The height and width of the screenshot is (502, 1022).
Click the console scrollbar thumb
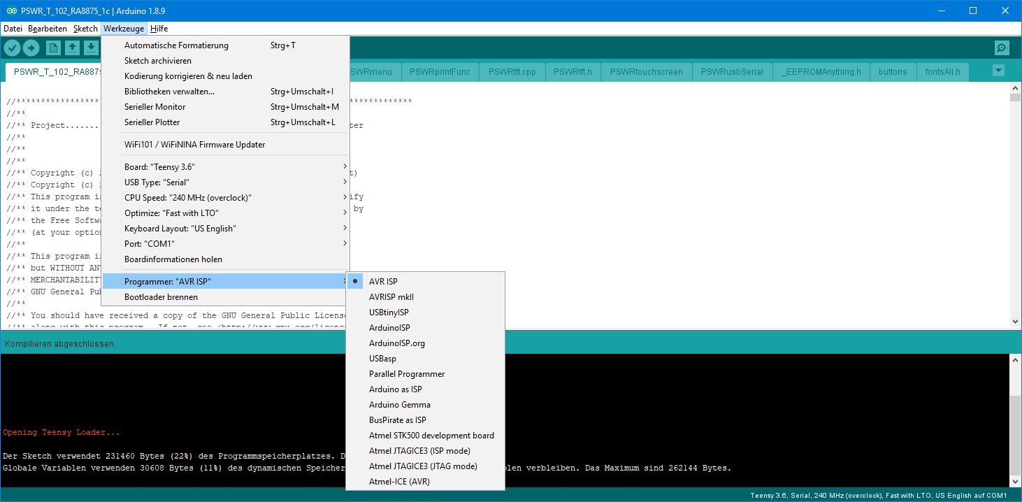pyautogui.click(x=1015, y=435)
